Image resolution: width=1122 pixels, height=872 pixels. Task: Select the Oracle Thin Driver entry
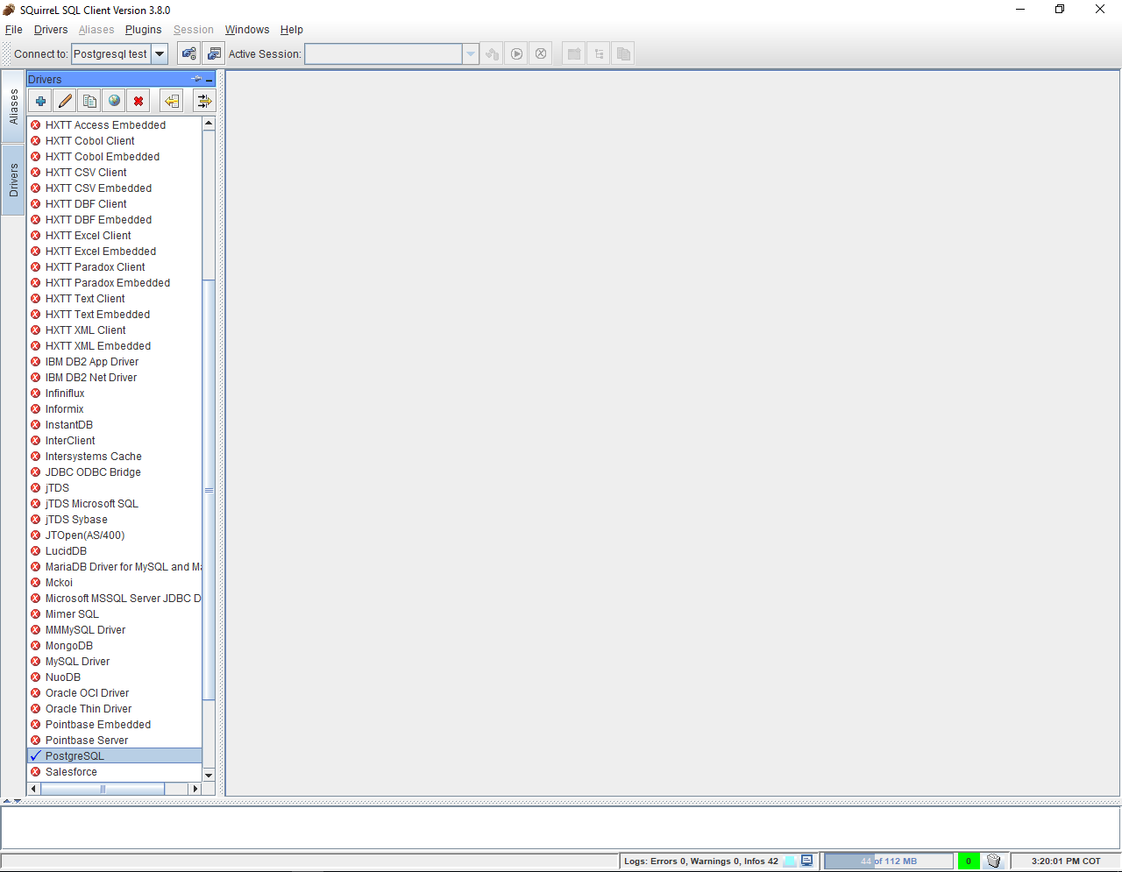115,709
